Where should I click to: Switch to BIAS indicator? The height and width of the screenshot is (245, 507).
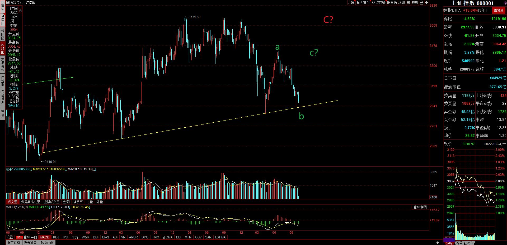[106, 237]
